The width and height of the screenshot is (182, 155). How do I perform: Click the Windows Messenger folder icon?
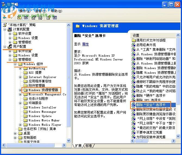pos(26,112)
